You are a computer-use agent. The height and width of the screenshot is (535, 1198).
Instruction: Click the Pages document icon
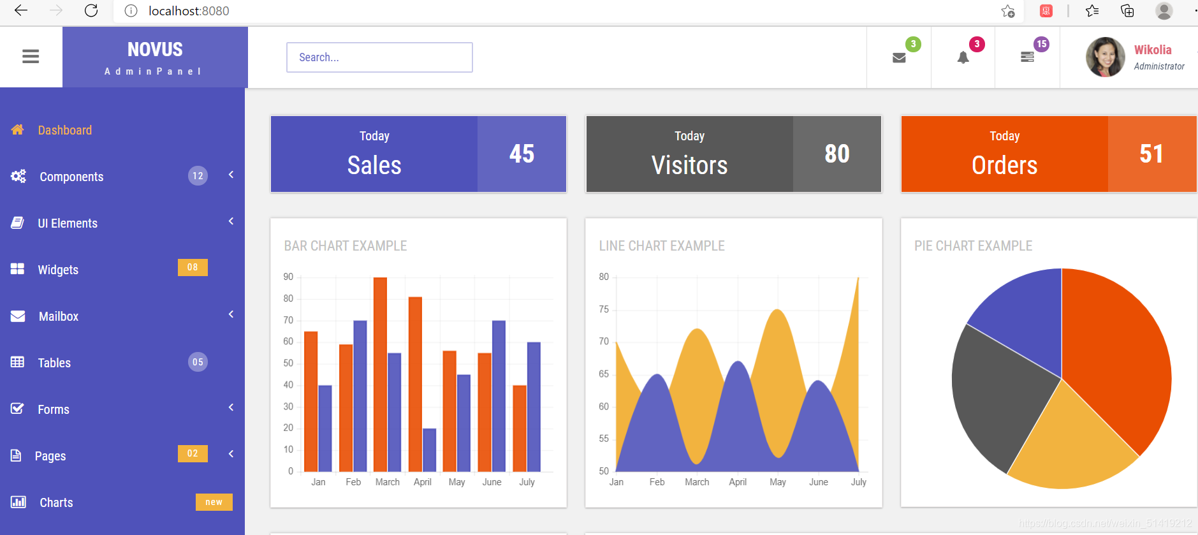pos(16,455)
